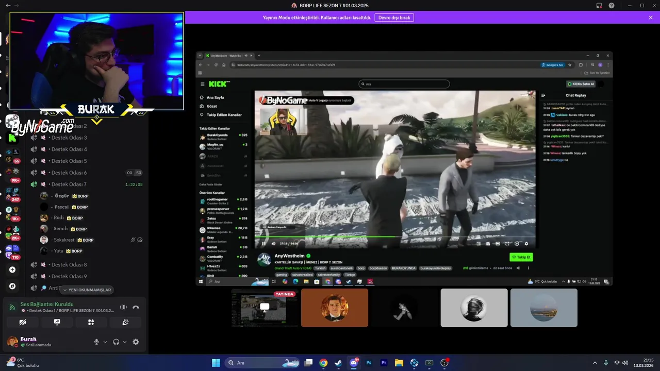
Task: Join the Destek Odası 3 voice channel
Action: point(86,138)
